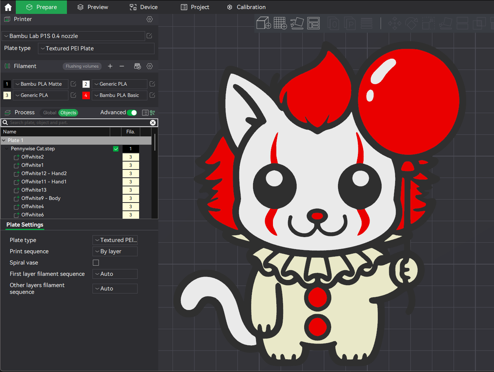Switch Process view to Global
Screen dimensions: 494x372
tap(50, 113)
